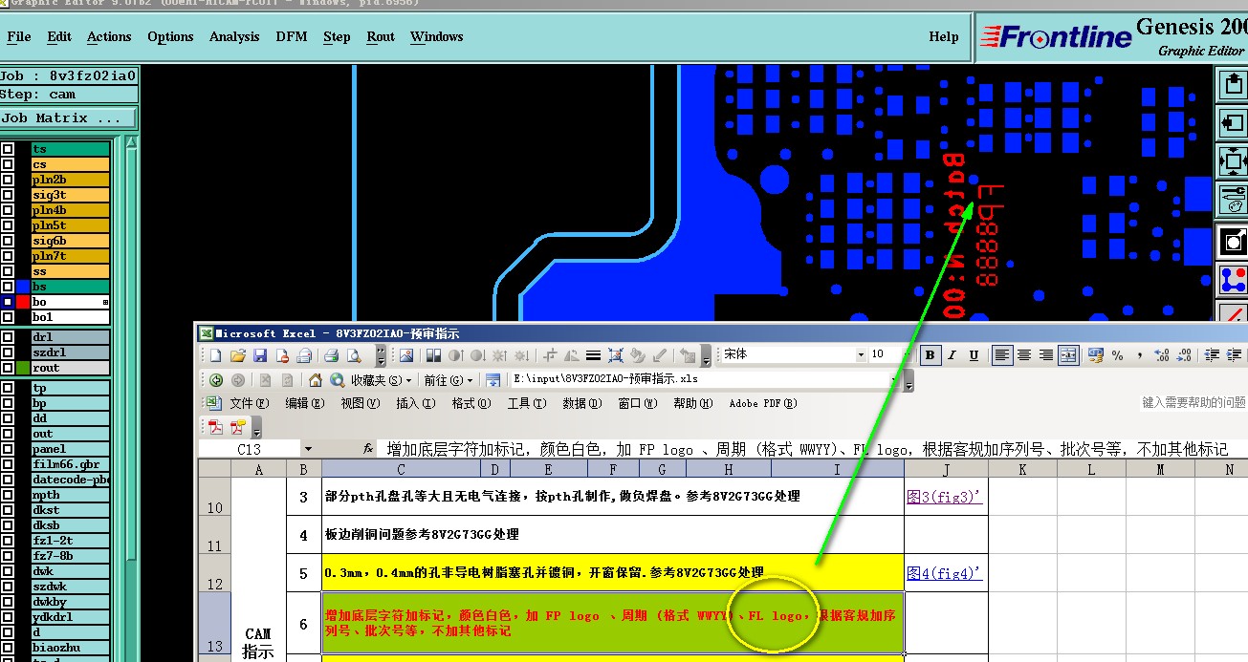Click Decrease Decimal icon

point(1184,355)
